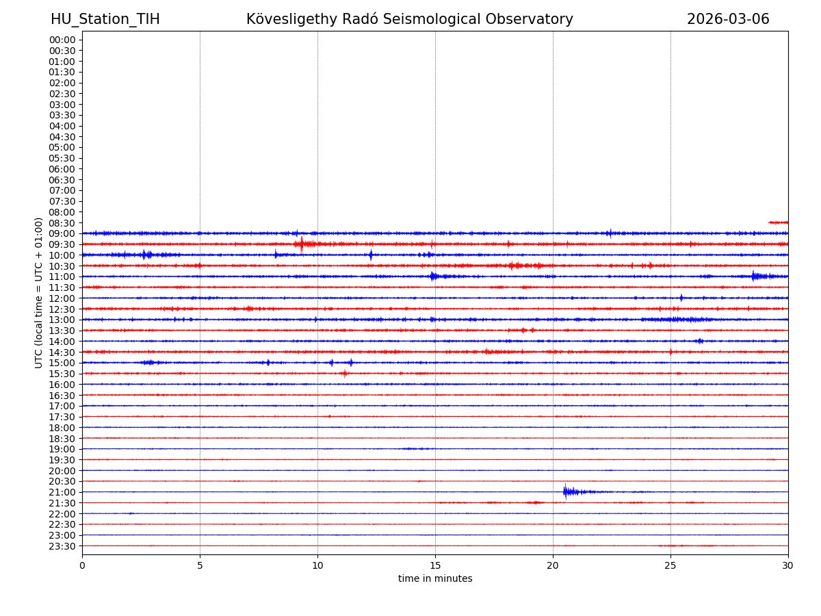821x616 pixels.
Task: Select the 2026-03-06 date text
Action: pos(727,20)
